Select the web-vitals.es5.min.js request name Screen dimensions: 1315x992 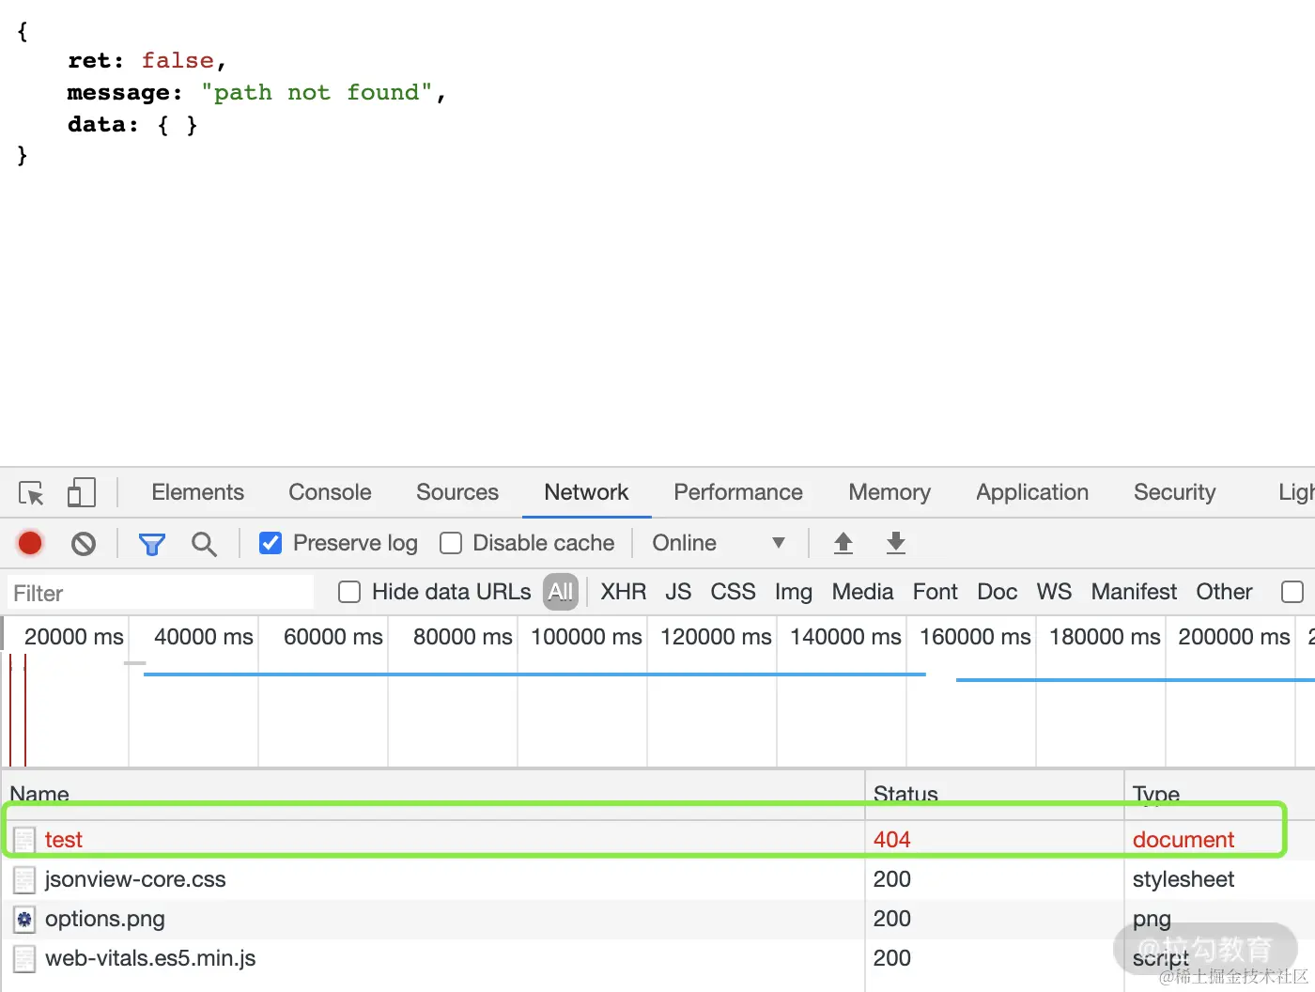coord(150,958)
